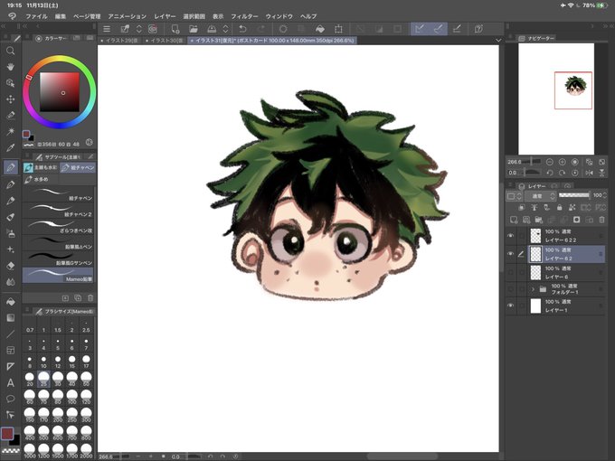Click the Save icon in command bar
The width and height of the screenshot is (615, 461).
click(x=212, y=29)
